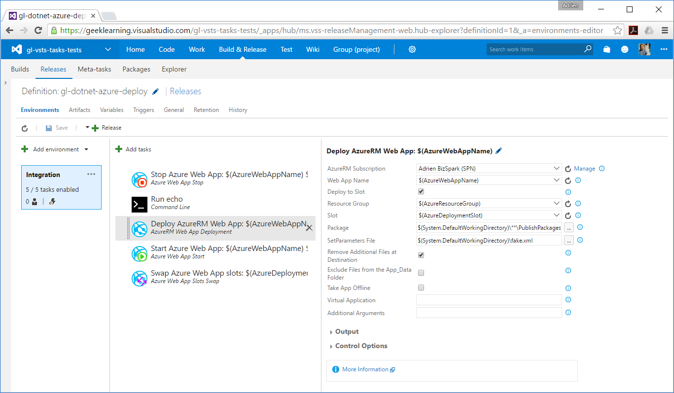The height and width of the screenshot is (393, 674).
Task: Browse for Package with ellipsis button
Action: click(x=568, y=227)
